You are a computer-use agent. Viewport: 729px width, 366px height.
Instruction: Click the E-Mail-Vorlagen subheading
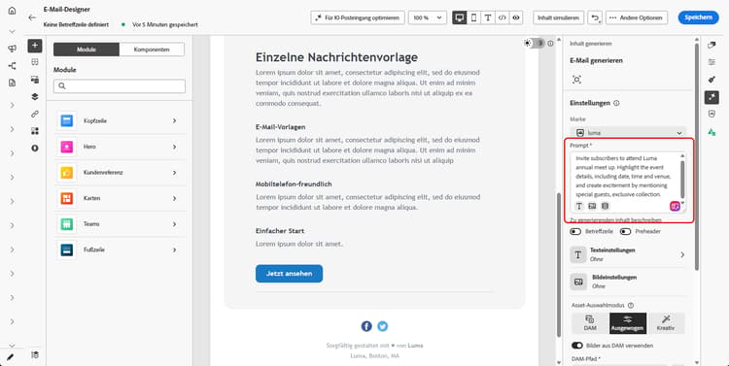coord(280,127)
